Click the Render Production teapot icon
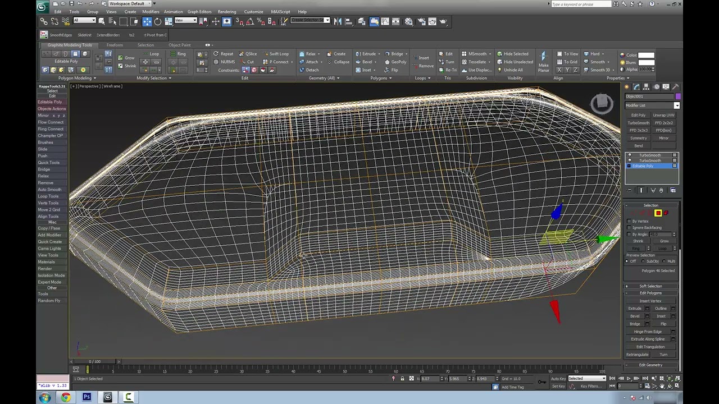 pyautogui.click(x=443, y=21)
